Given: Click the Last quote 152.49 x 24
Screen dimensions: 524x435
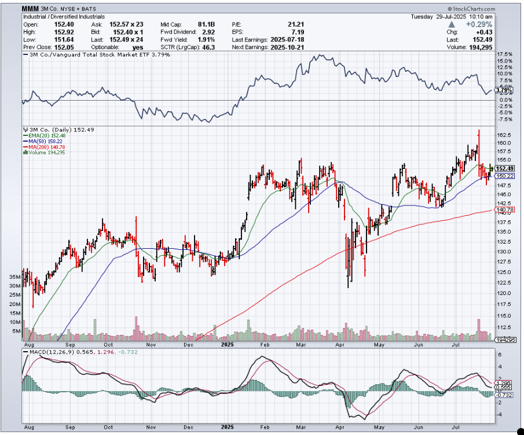Looking at the screenshot, I should 126,40.
